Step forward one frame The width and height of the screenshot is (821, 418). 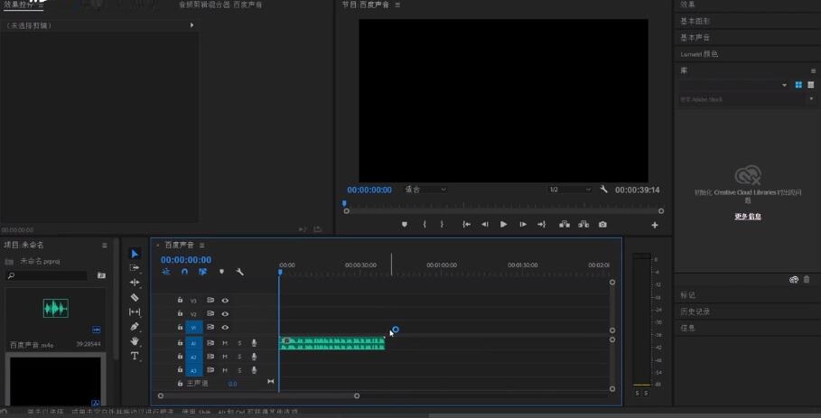click(523, 225)
